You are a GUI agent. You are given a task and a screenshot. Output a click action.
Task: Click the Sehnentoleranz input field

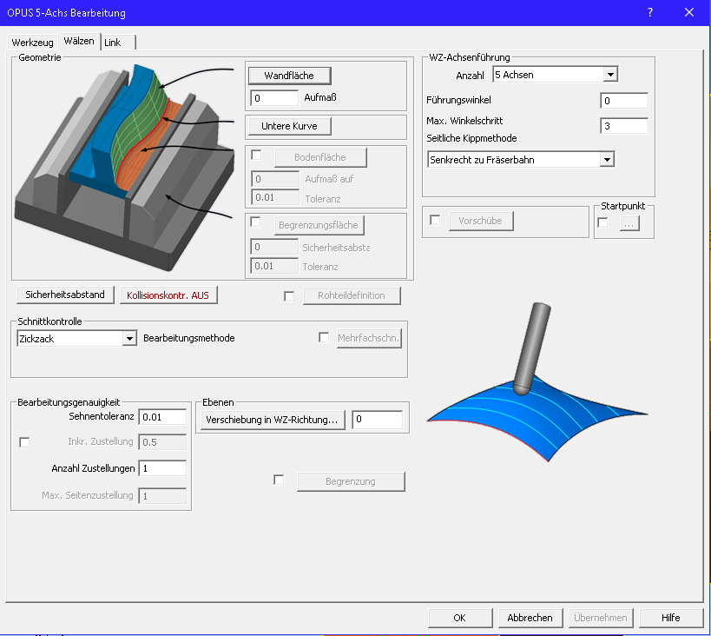(x=162, y=417)
